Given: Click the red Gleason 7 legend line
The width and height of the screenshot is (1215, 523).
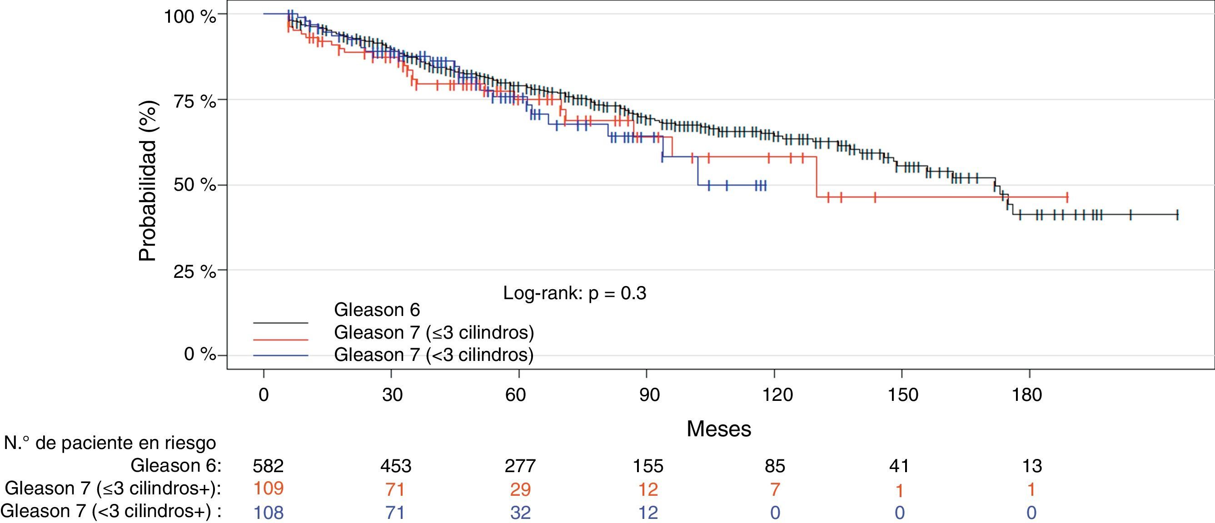Looking at the screenshot, I should 280,339.
